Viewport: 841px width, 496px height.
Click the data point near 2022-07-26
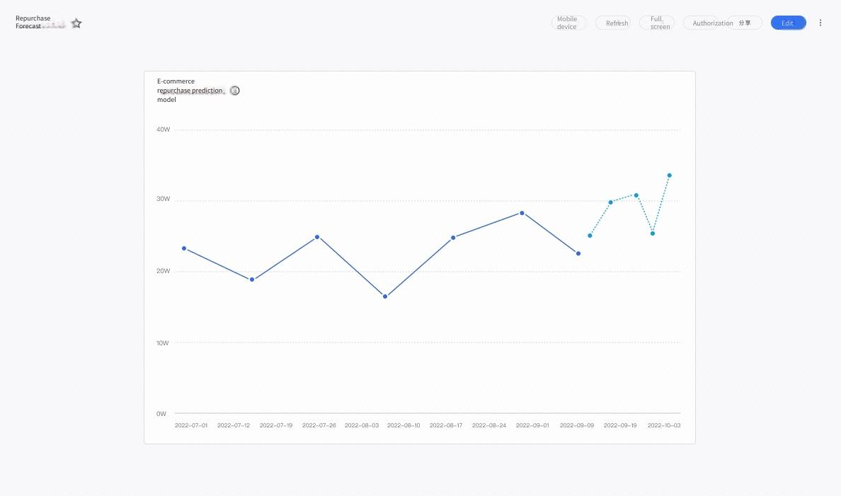pyautogui.click(x=317, y=237)
